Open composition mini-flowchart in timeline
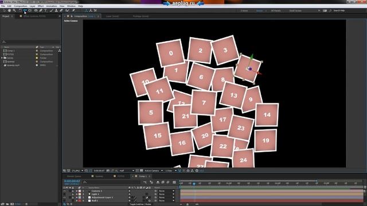The image size is (367, 206). coord(145,182)
